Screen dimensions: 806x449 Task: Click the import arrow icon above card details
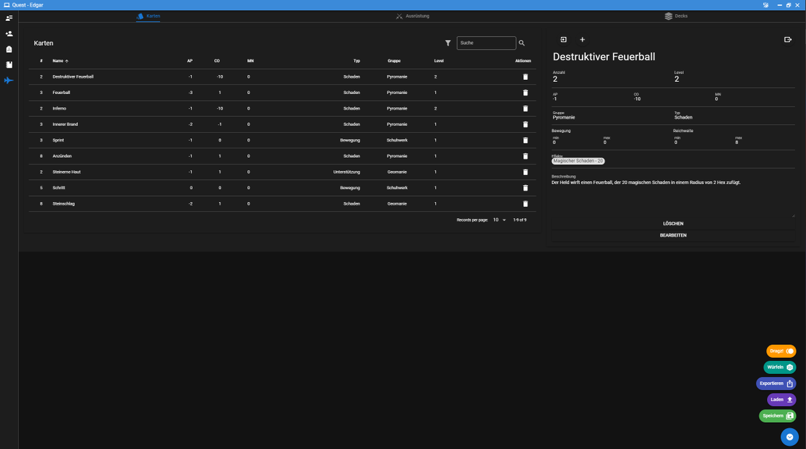coord(564,40)
